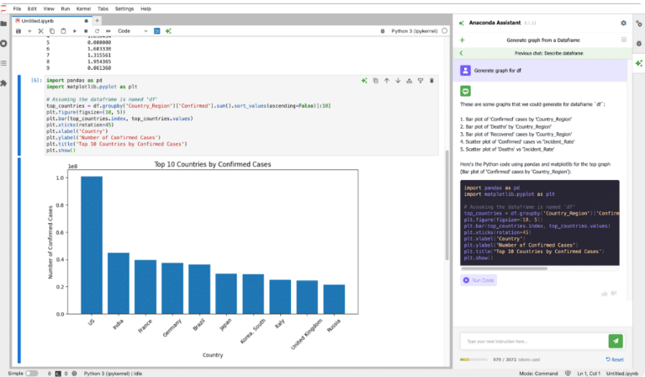Select the Untitled.ipynb notebook tab
645x377 pixels.
coord(51,20)
